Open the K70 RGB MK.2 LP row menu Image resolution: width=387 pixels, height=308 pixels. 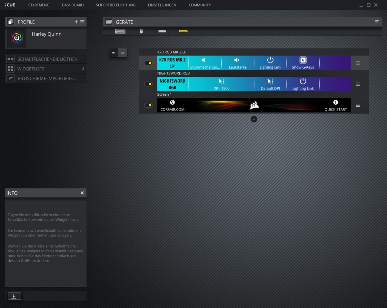coord(358,63)
